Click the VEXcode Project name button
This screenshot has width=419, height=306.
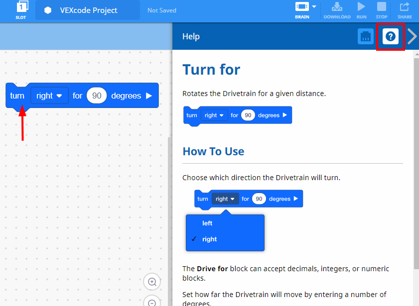click(88, 10)
